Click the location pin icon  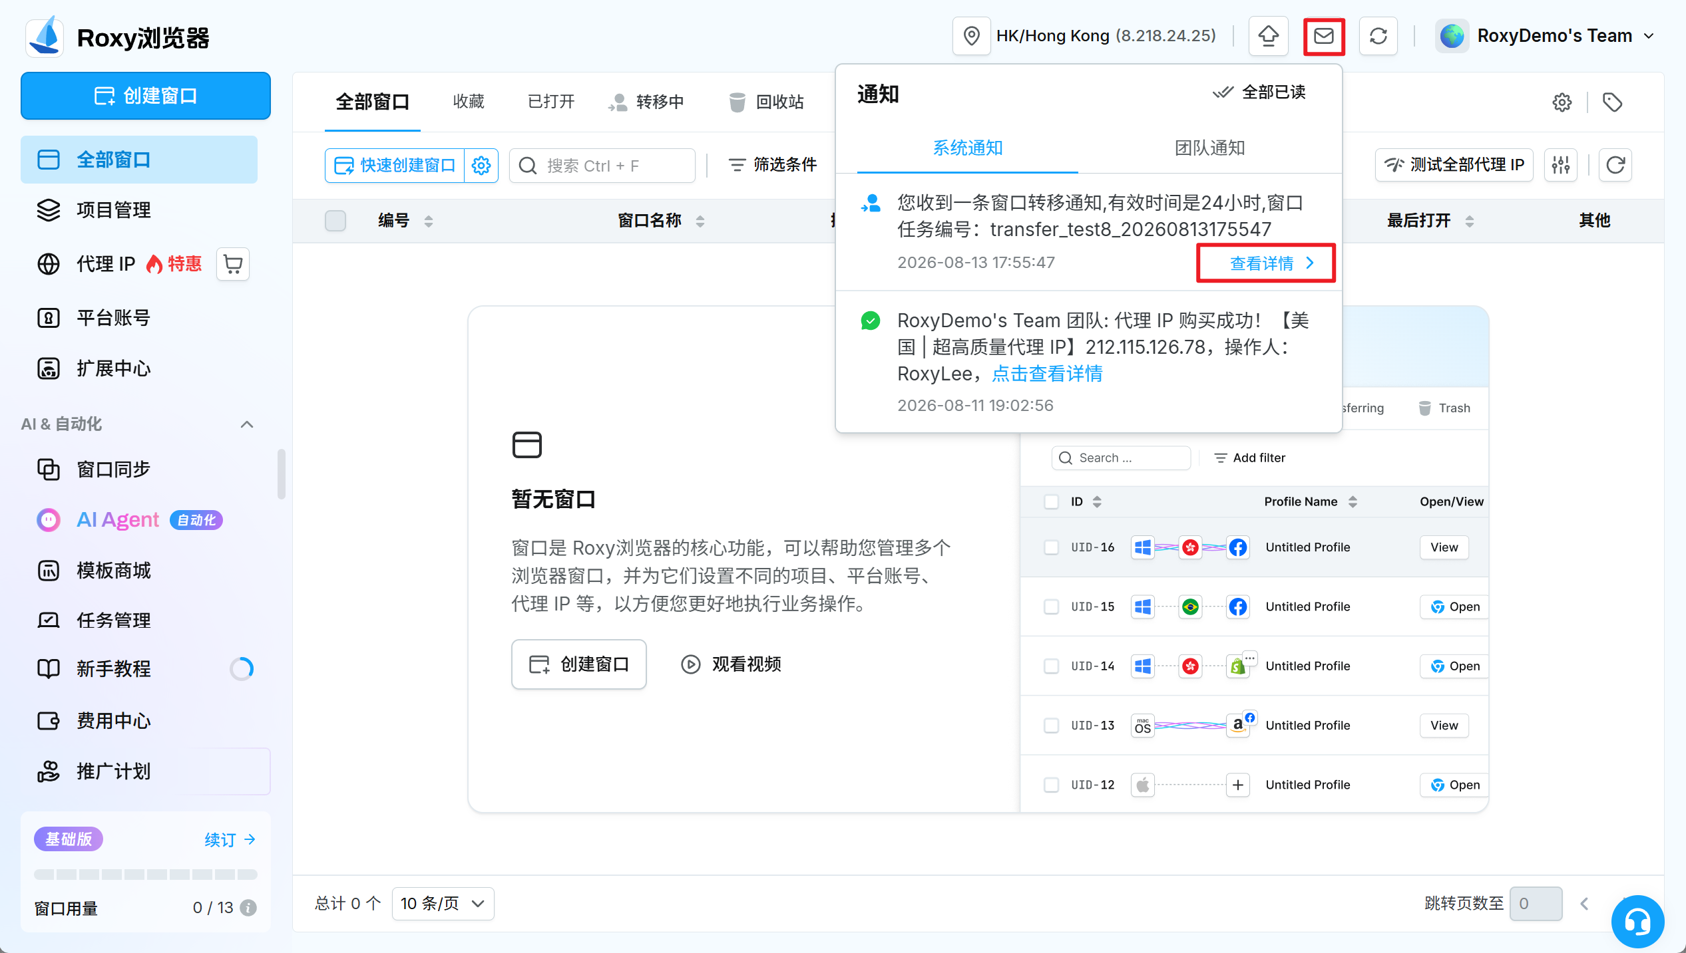(x=971, y=36)
